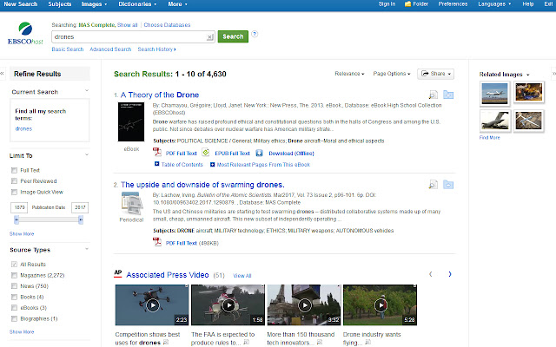Click the 2017 publication end year field
Screen dimensions: 556x347
[x=80, y=207]
